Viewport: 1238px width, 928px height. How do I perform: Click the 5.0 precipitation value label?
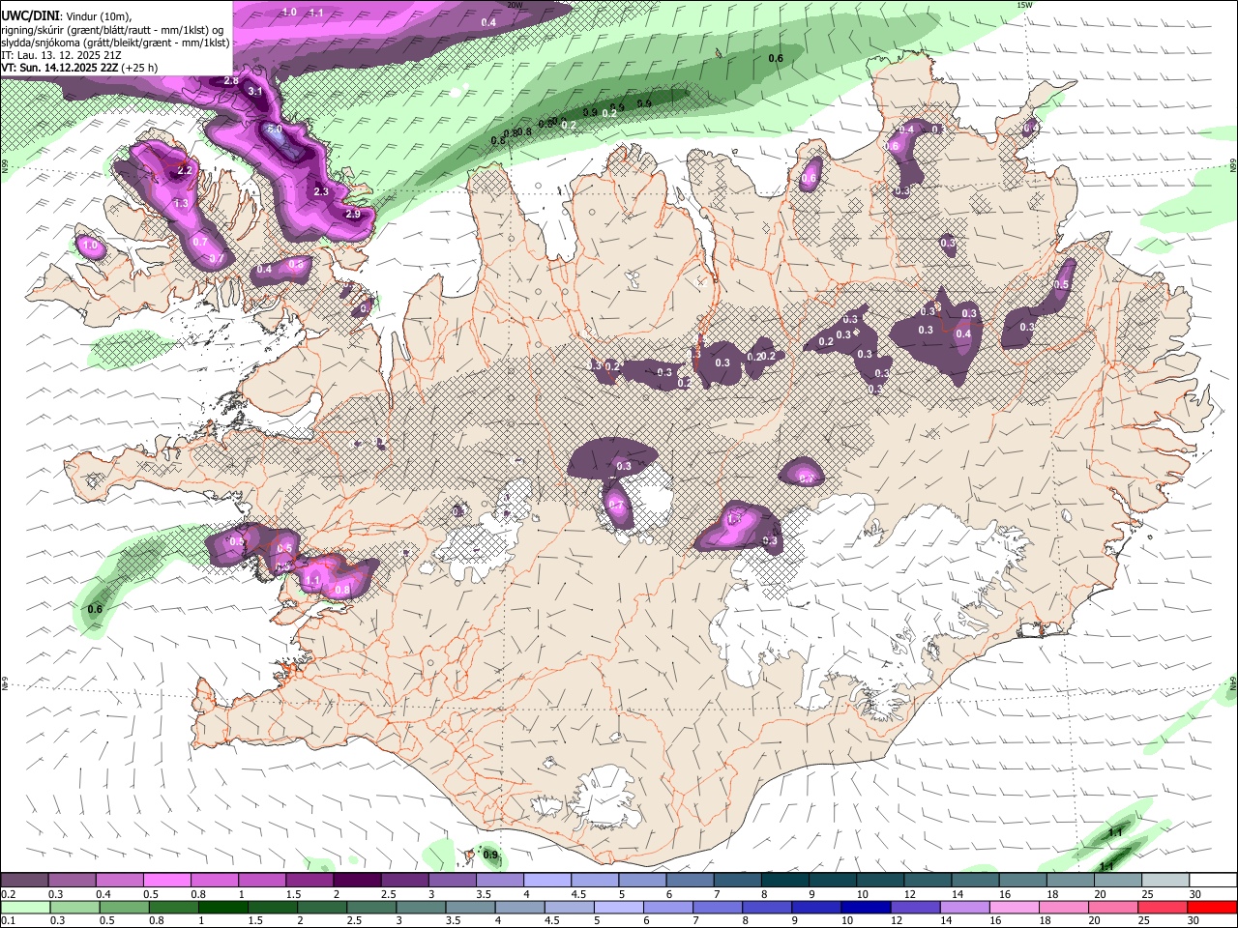[274, 129]
